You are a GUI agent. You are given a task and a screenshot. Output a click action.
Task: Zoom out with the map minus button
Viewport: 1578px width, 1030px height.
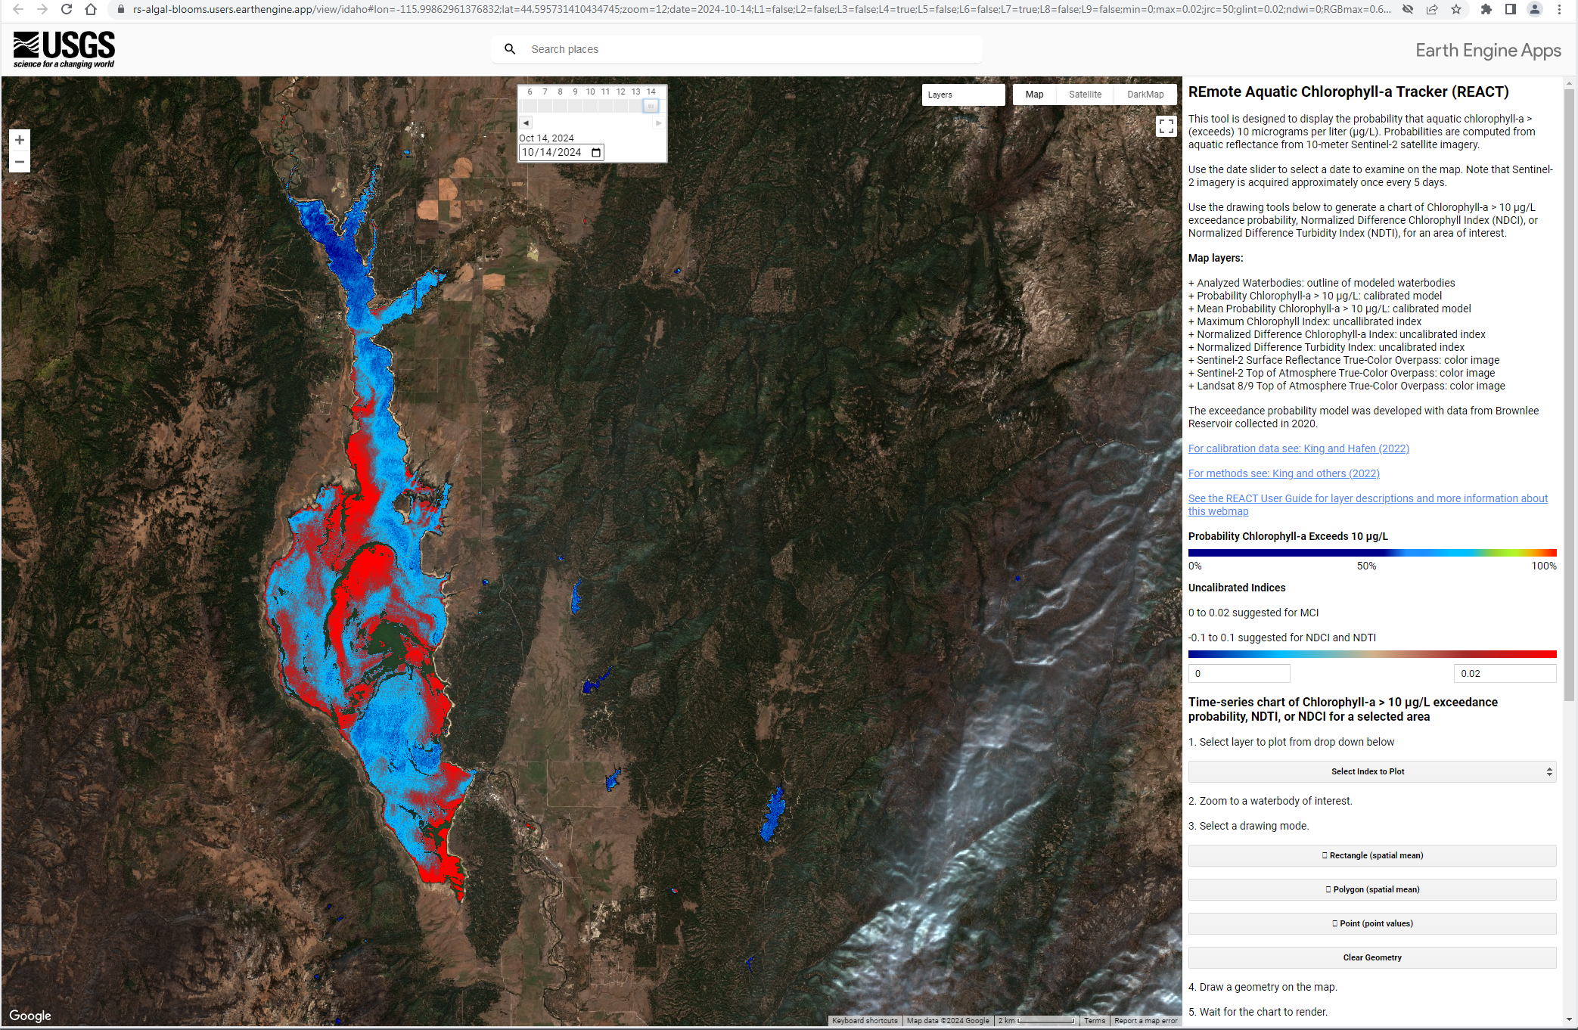point(20,162)
